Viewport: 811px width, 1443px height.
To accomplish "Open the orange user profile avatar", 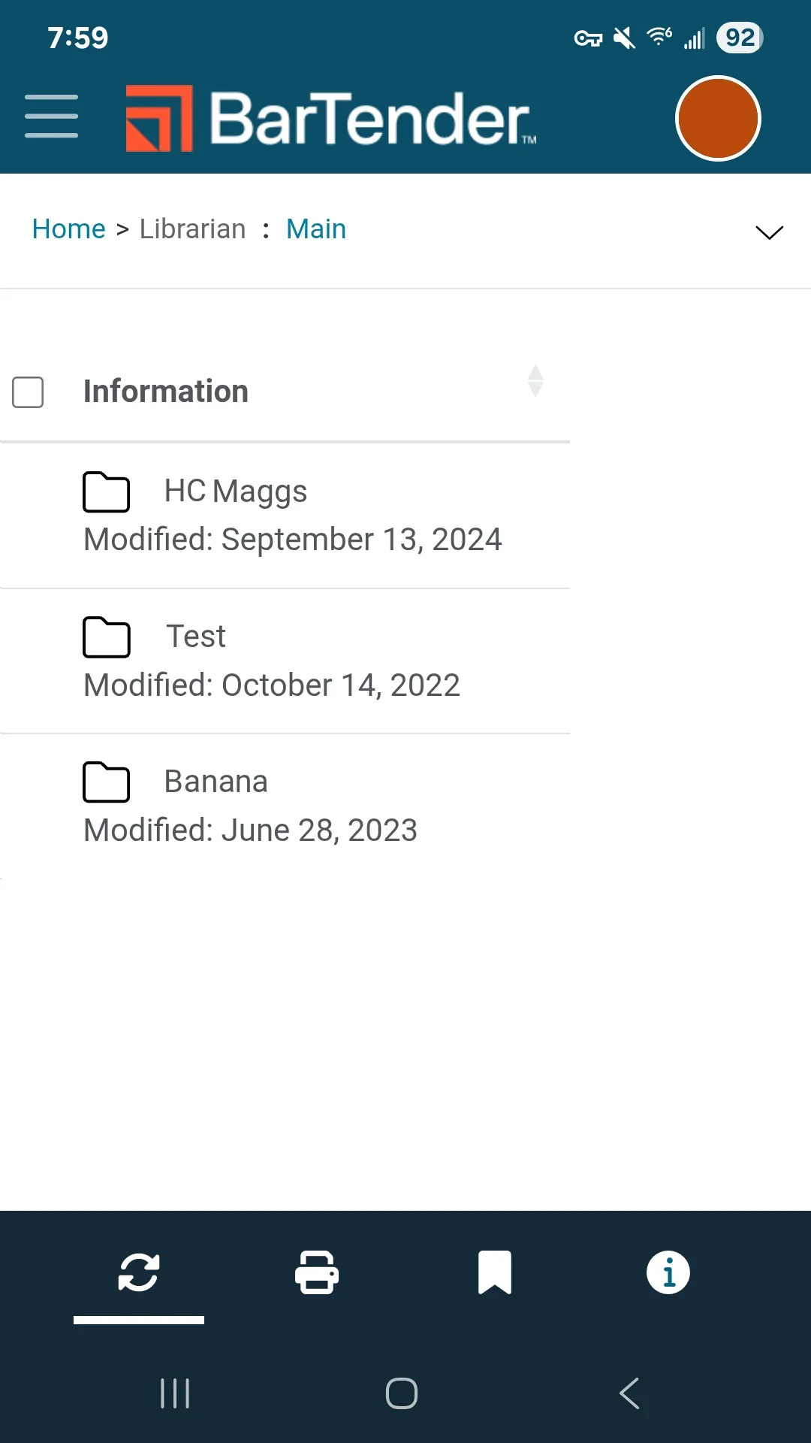I will tap(718, 118).
